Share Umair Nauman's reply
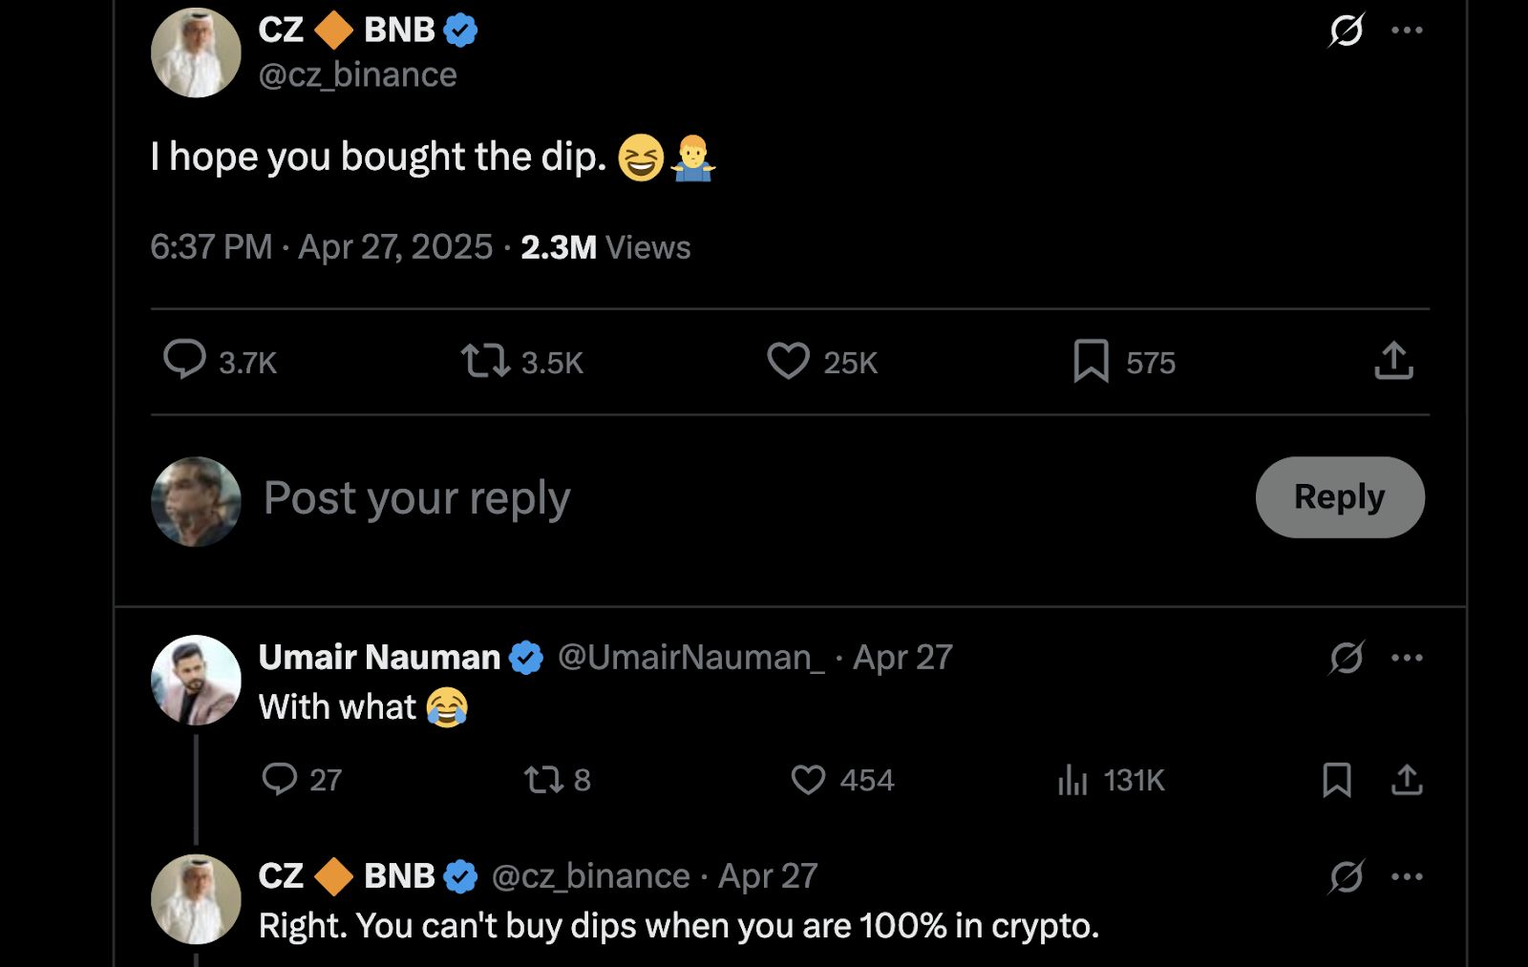1528x967 pixels. click(x=1407, y=780)
